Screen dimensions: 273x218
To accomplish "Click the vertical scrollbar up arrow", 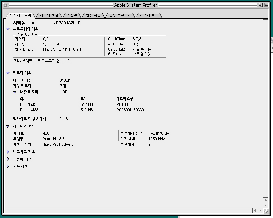I will (x=266, y=199).
